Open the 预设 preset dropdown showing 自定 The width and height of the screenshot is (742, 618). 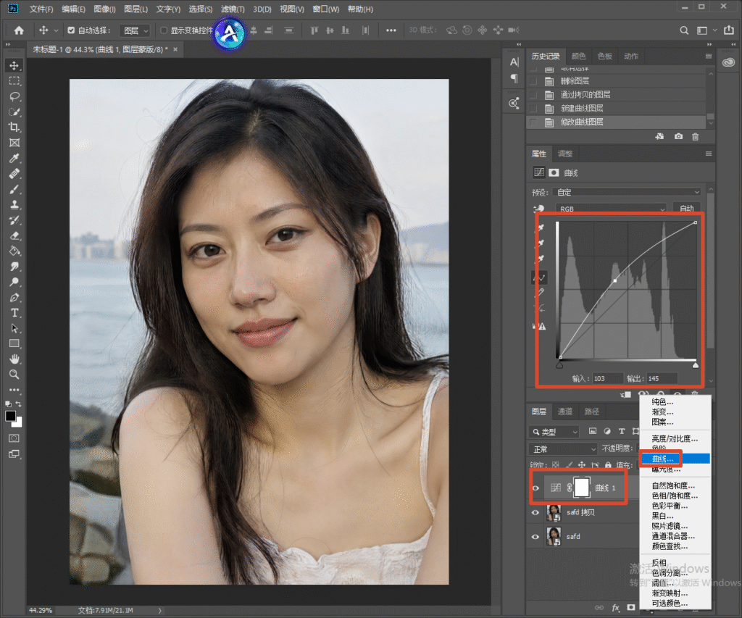point(627,192)
